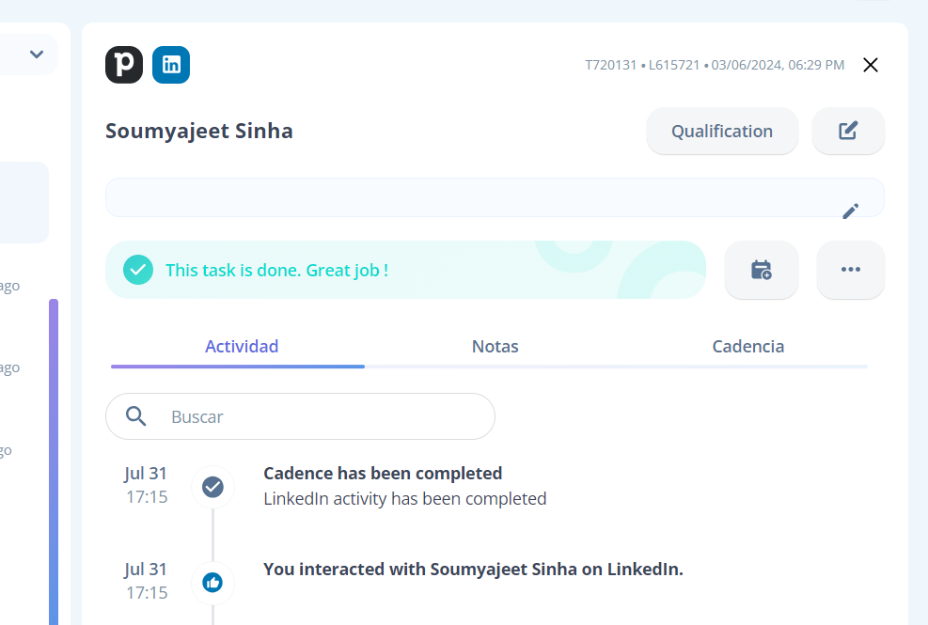Viewport: 928px width, 625px height.
Task: Click the cadence completed checkmark icon
Action: click(212, 487)
